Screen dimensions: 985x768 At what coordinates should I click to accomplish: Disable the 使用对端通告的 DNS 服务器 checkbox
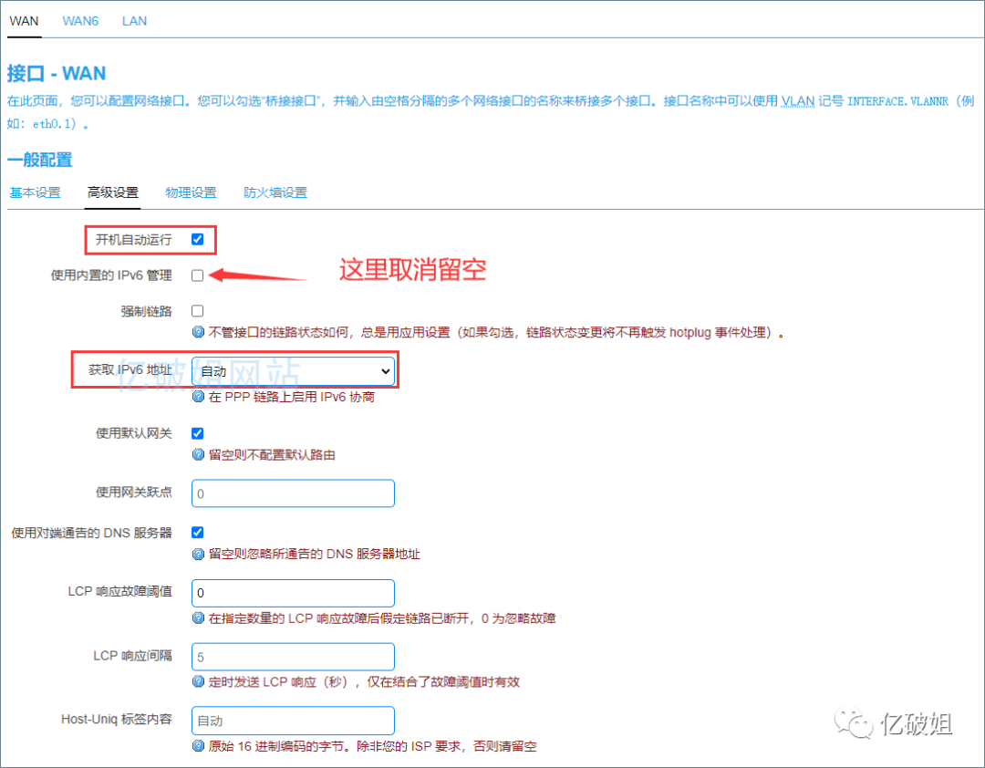click(x=197, y=532)
